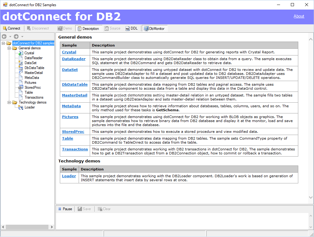Maximize the dotConnect for DB2 Samples window
Screen dimensions: 314x237
pos(292,5)
